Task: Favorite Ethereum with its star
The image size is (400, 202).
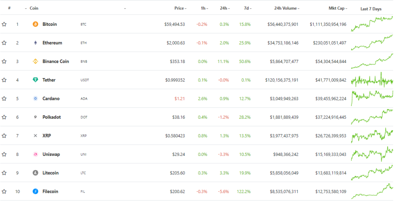Action: point(4,43)
